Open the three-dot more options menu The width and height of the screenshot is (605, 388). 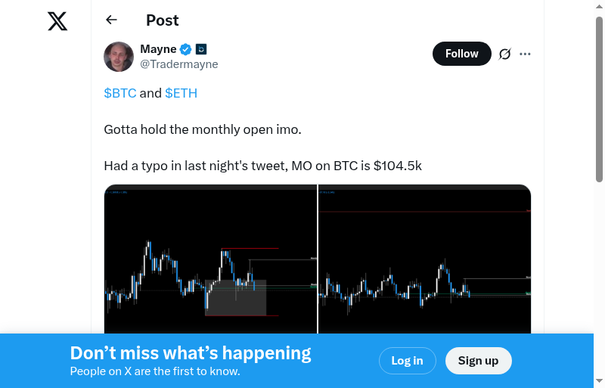click(x=526, y=54)
